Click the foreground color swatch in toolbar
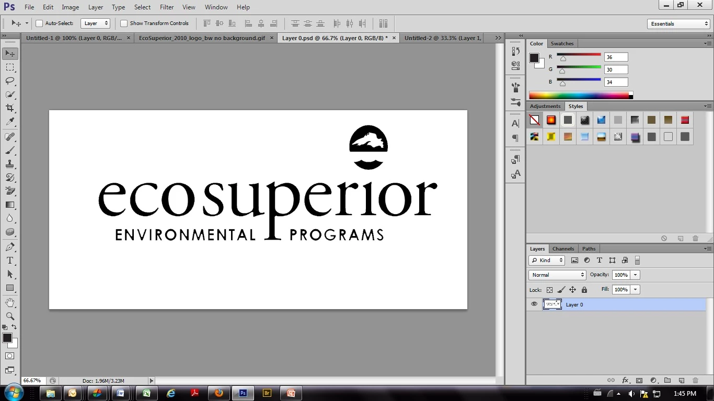The height and width of the screenshot is (401, 714). point(7,338)
